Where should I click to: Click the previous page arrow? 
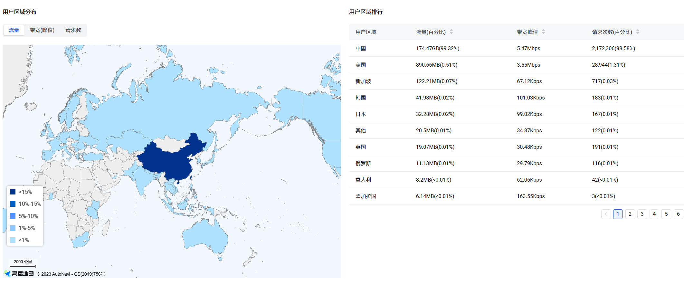tap(606, 214)
